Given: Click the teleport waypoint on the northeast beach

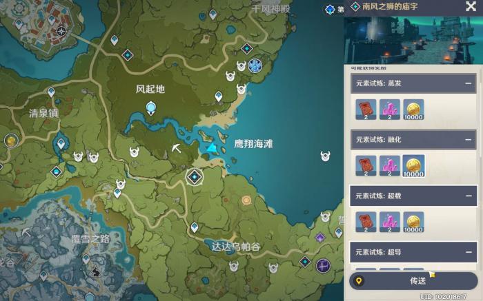Looking at the screenshot, I should pyautogui.click(x=219, y=96).
